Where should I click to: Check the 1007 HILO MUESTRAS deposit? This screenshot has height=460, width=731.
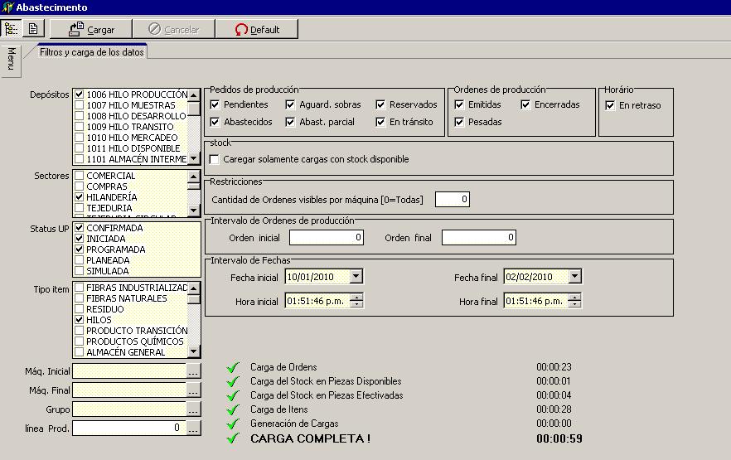(x=80, y=105)
